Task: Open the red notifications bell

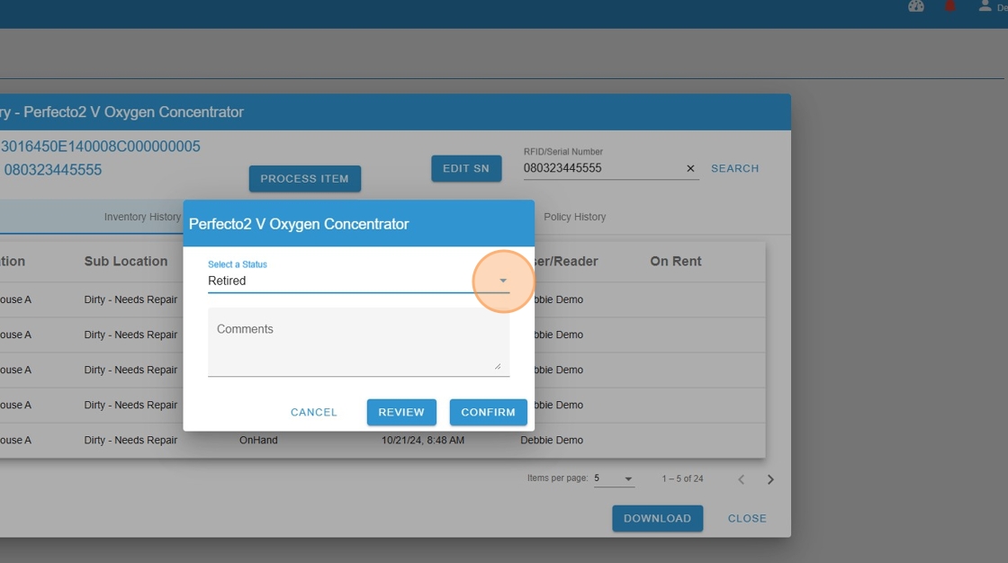Action: (x=949, y=6)
